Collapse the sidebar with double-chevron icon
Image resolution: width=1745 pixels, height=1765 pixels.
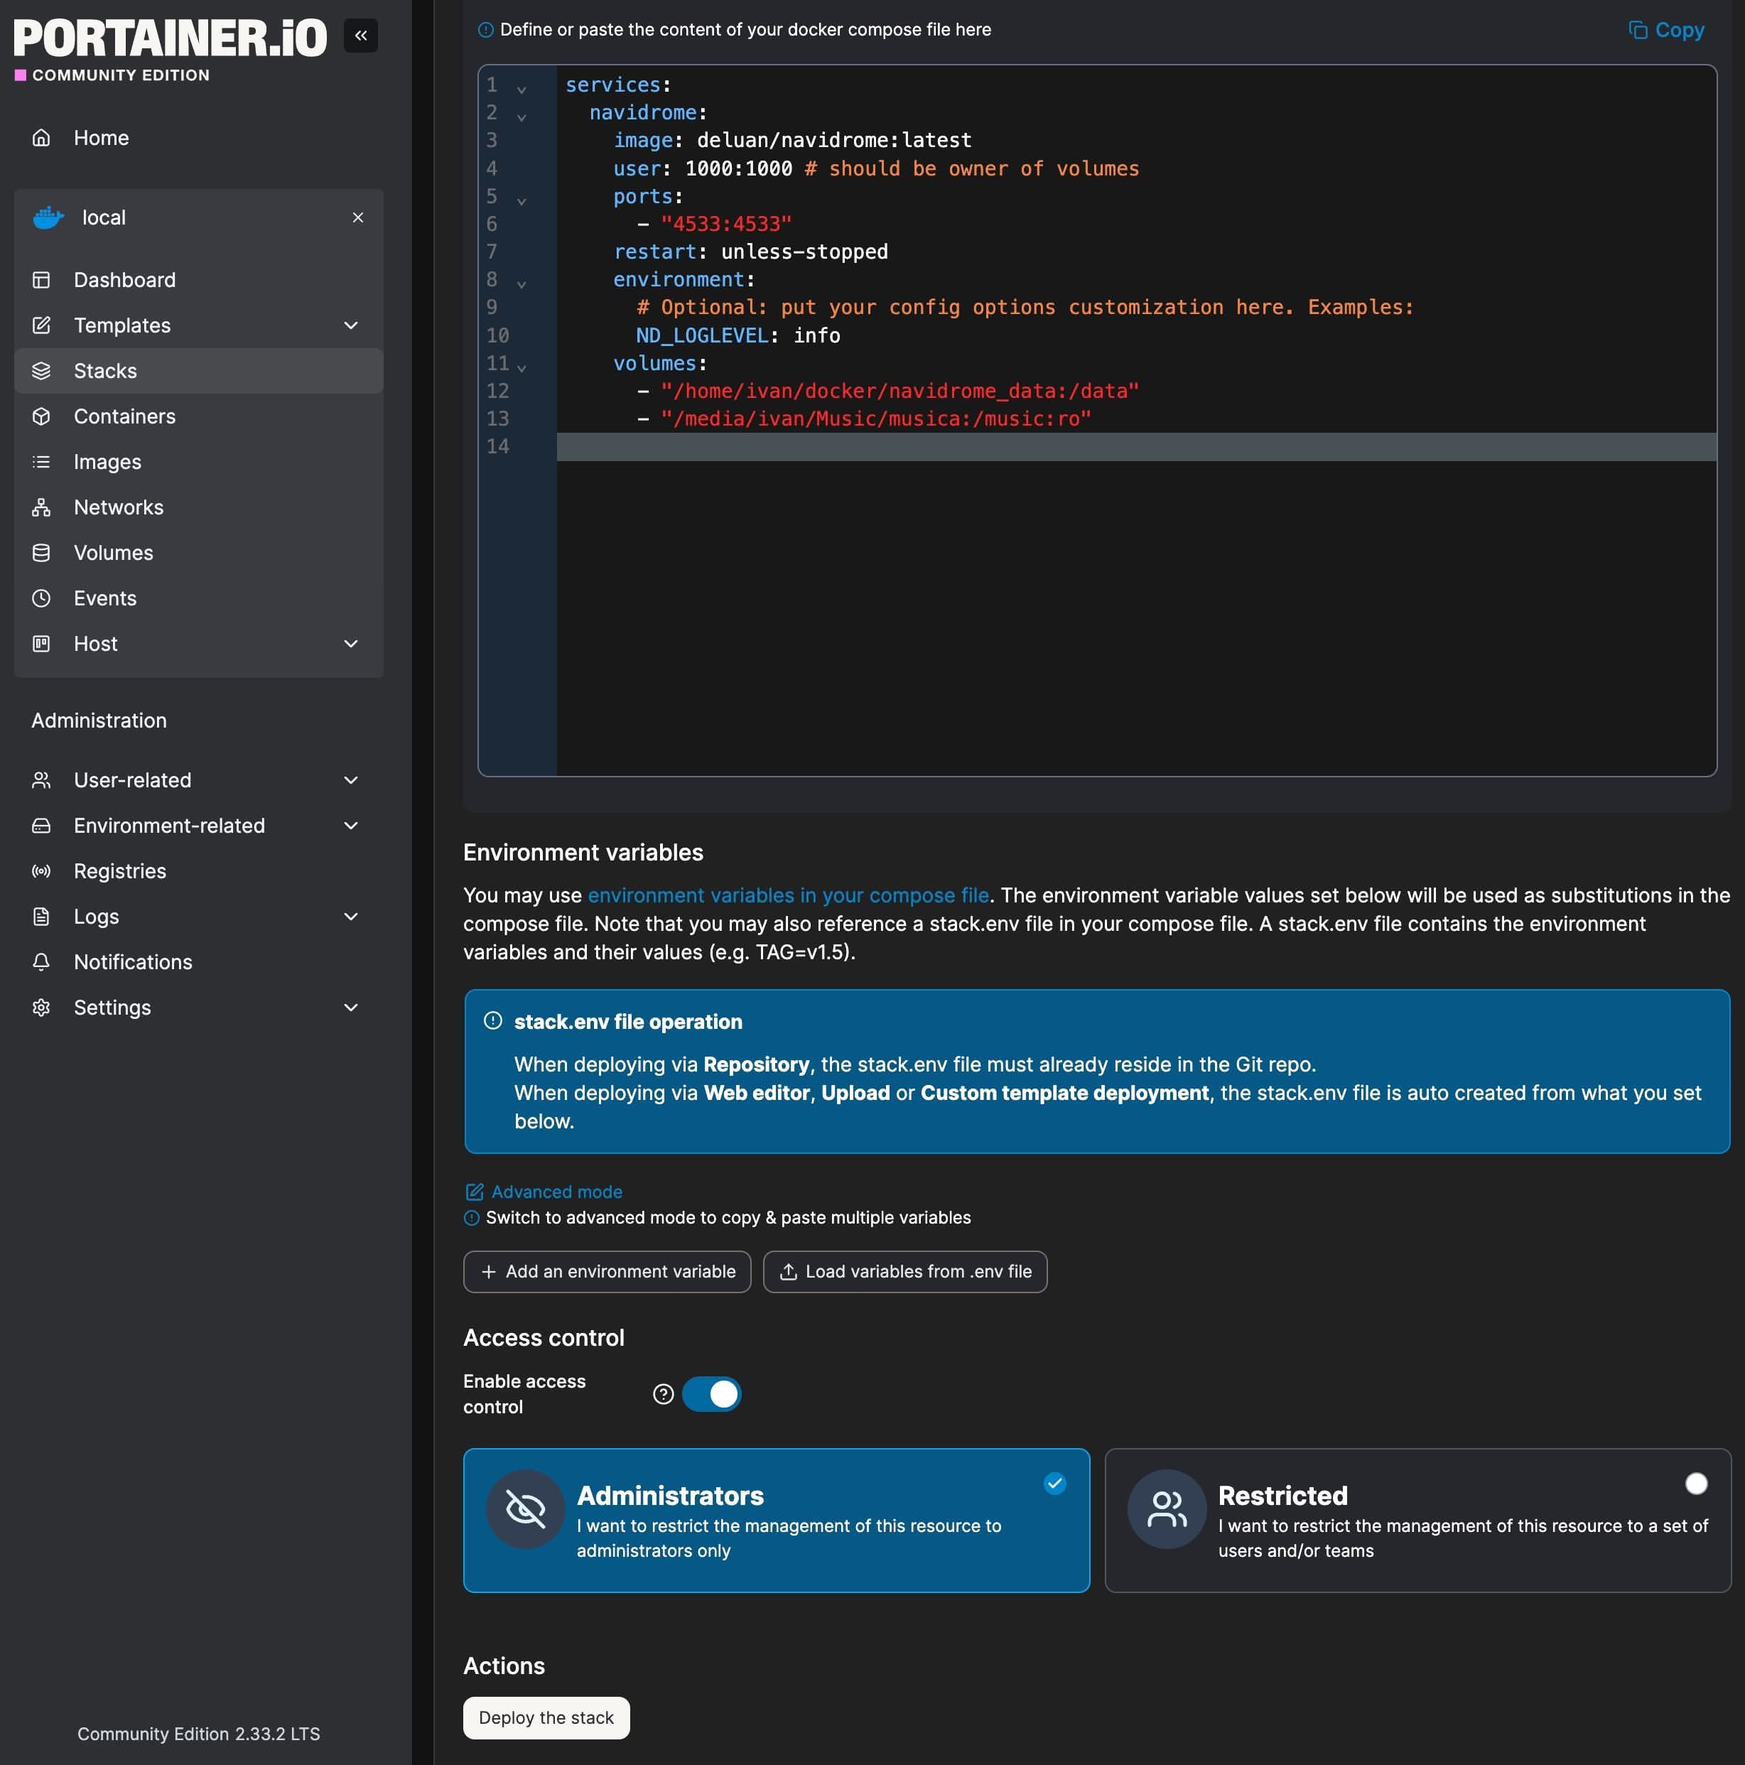pos(360,36)
